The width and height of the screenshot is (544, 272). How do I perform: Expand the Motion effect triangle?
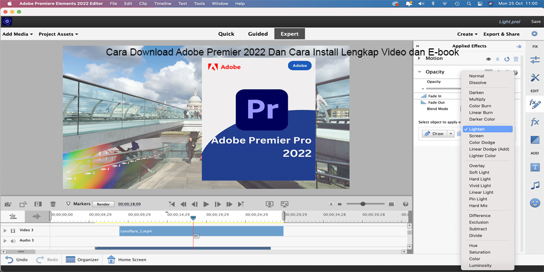pos(419,58)
